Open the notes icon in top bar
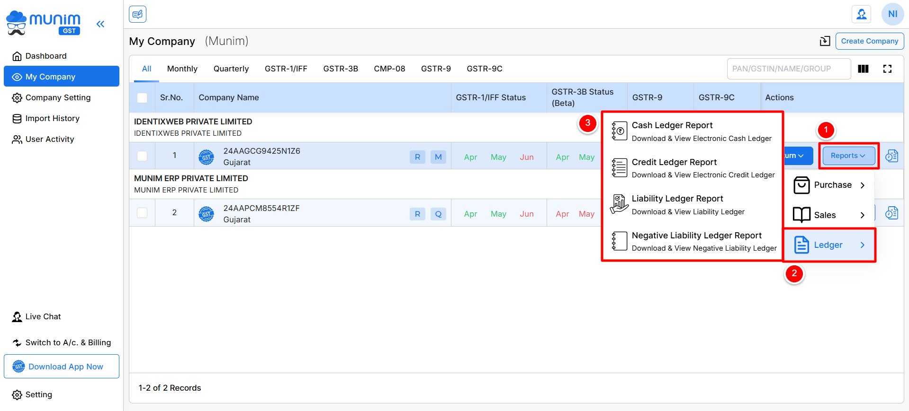 pos(137,14)
